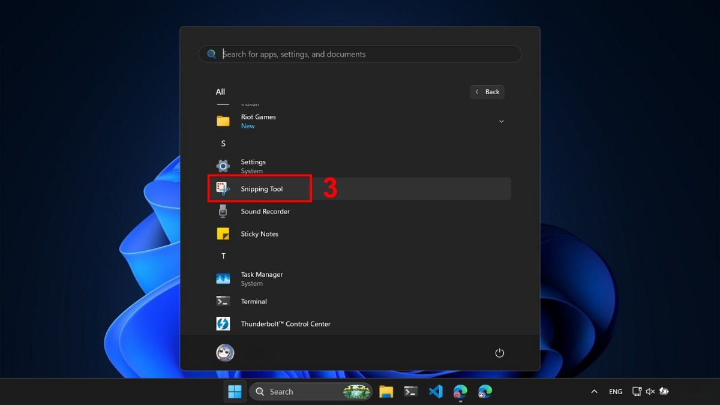The width and height of the screenshot is (720, 405).
Task: Click the S section letter heading
Action: (223, 143)
